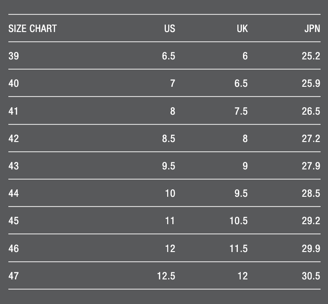Click the JPN value 25.2
Viewport: 328px width, 304px height.
click(311, 56)
